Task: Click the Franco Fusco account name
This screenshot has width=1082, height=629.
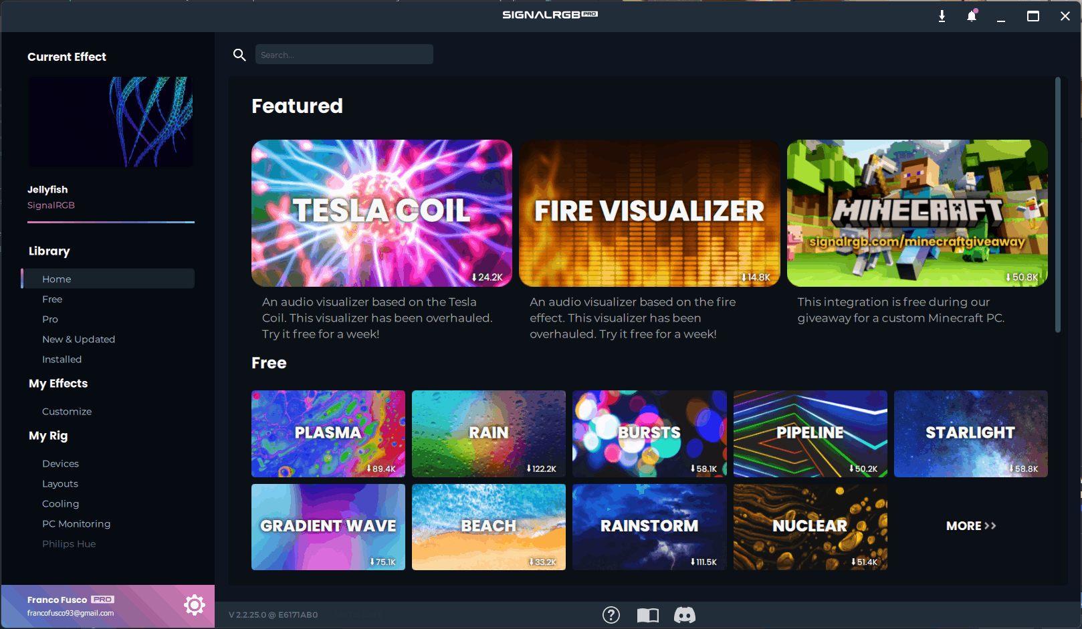Action: pos(57,600)
